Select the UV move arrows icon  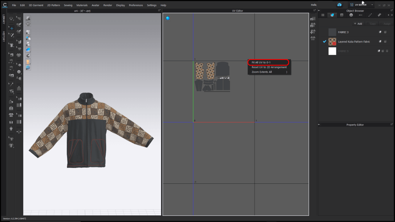click(313, 32)
